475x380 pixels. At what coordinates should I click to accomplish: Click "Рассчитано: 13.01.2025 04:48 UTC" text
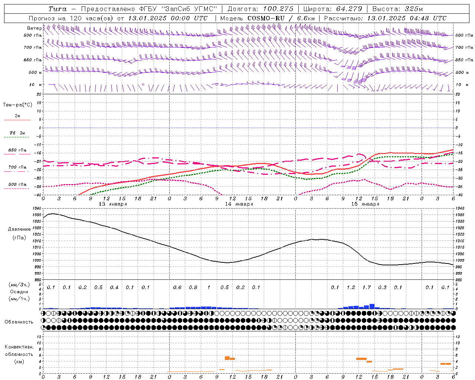(385, 18)
